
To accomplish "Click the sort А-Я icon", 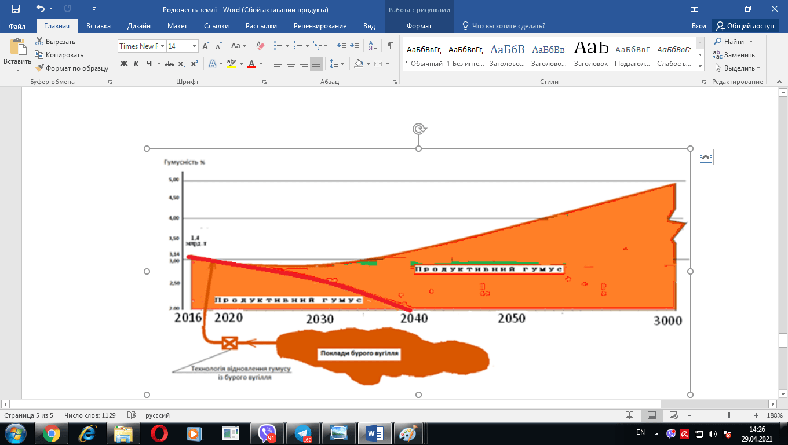I will click(373, 46).
